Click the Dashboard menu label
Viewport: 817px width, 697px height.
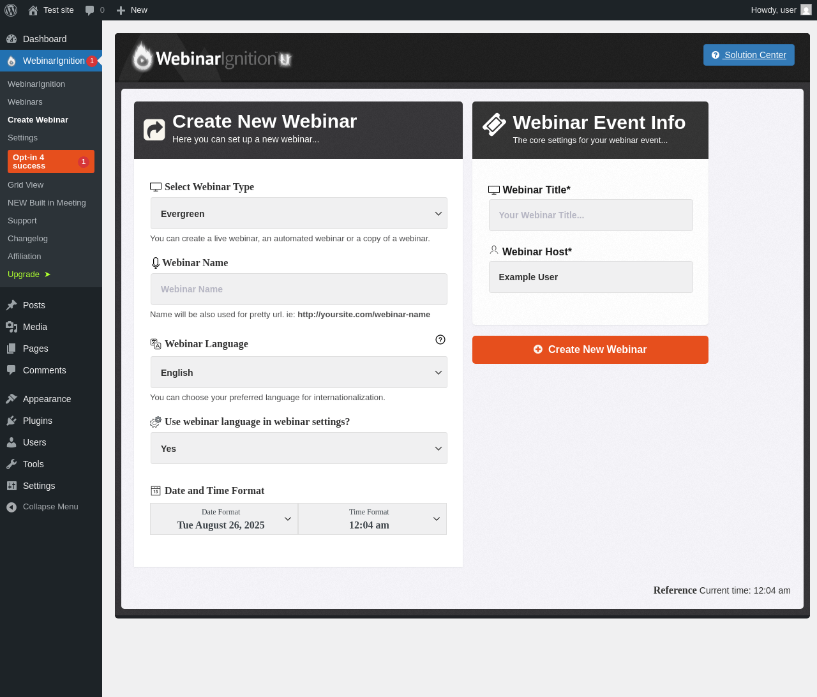click(x=45, y=39)
